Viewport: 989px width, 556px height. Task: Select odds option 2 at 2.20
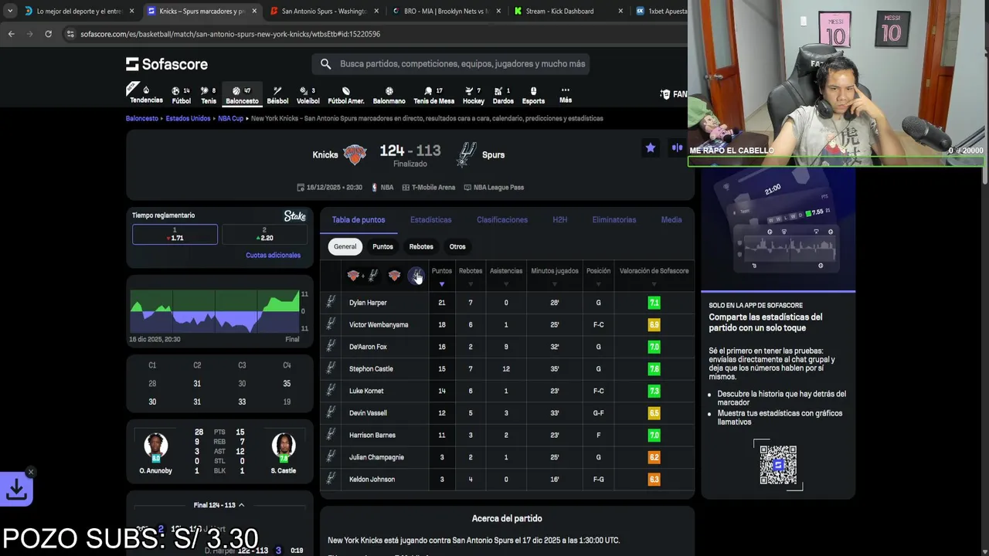point(264,234)
